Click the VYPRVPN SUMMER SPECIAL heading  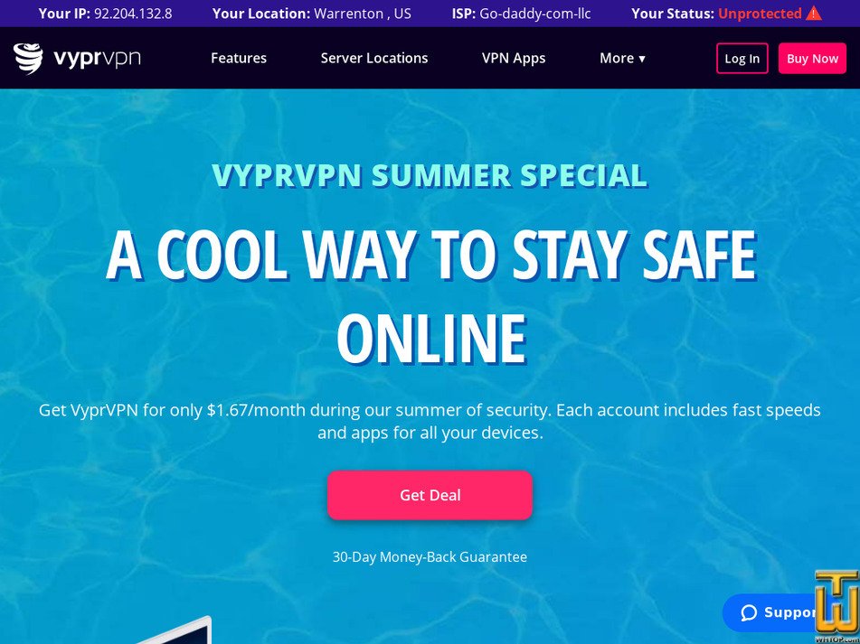pos(430,175)
